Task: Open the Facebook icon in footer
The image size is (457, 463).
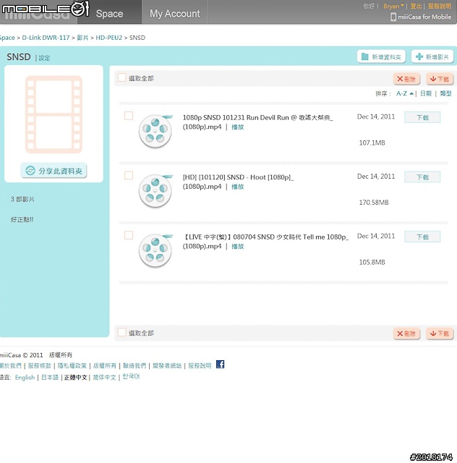Action: 220,365
